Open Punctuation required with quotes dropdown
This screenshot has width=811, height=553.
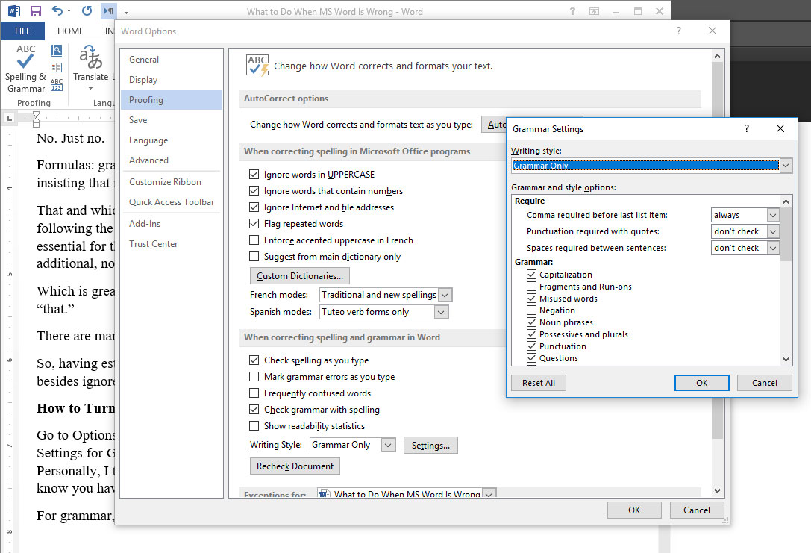point(773,231)
